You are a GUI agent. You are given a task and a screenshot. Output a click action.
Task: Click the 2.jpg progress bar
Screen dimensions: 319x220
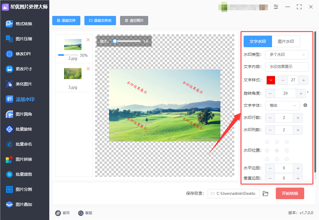pos(68,55)
